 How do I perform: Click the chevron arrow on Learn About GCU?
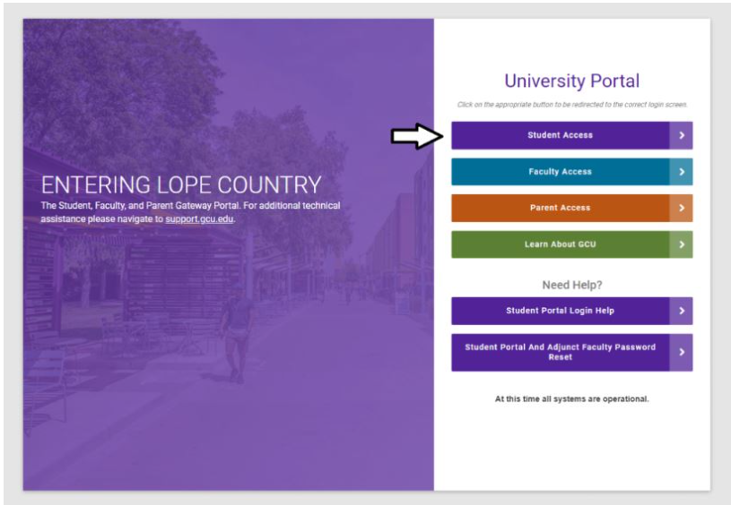682,244
